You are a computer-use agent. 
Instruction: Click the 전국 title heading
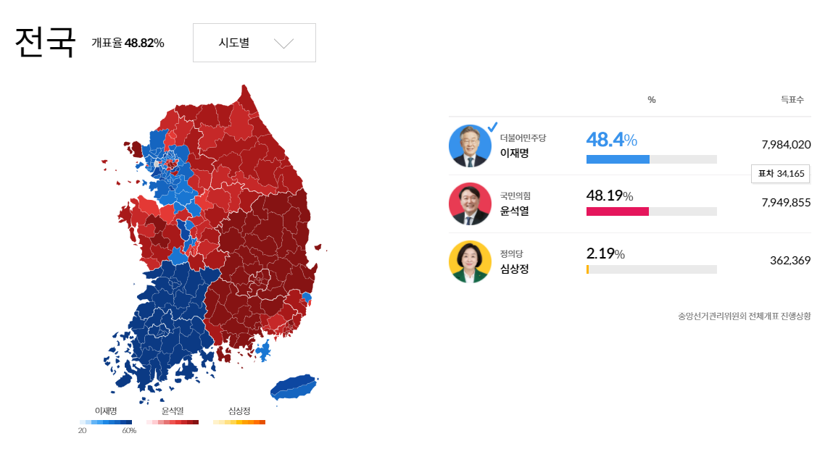[x=45, y=43]
